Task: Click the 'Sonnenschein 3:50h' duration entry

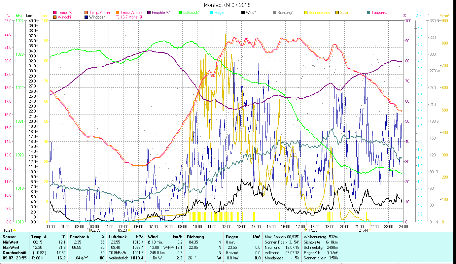Action: (x=321, y=258)
